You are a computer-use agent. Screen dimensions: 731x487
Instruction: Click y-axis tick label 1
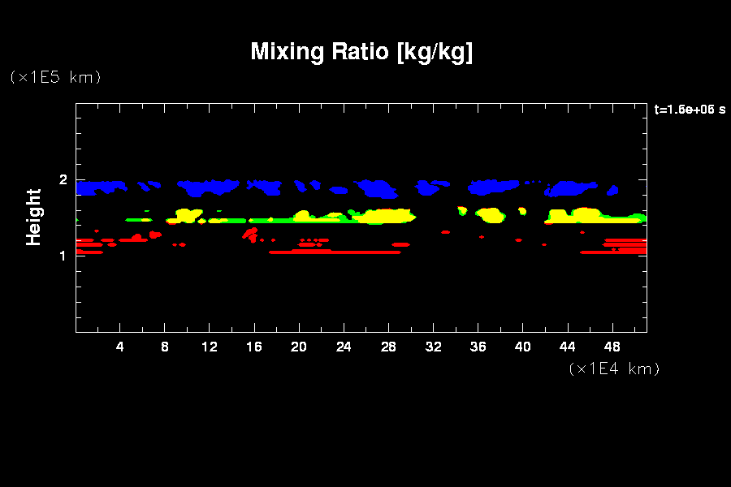point(63,256)
